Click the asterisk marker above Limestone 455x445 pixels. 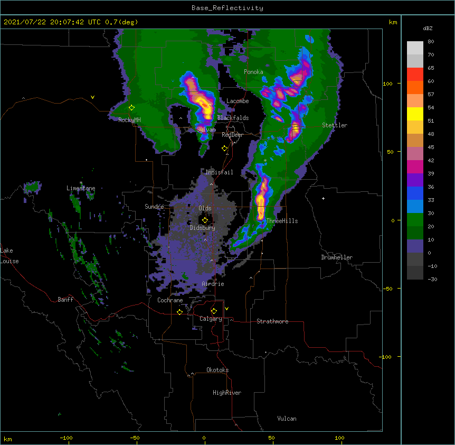81,183
